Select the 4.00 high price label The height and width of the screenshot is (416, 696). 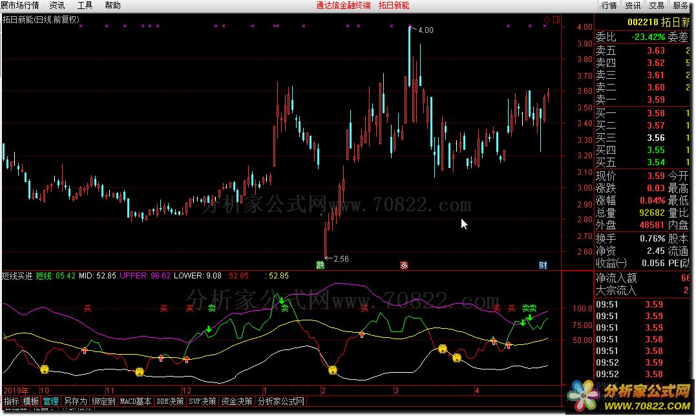coord(426,30)
